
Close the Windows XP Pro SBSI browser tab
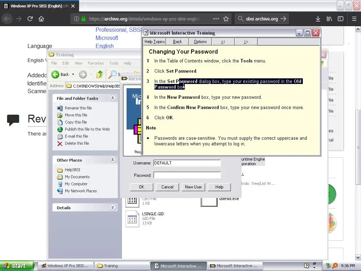[73, 6]
